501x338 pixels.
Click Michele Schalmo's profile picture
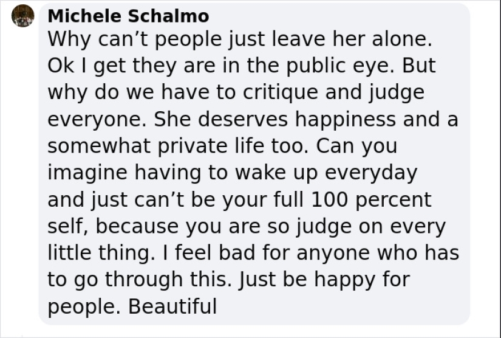coord(23,16)
